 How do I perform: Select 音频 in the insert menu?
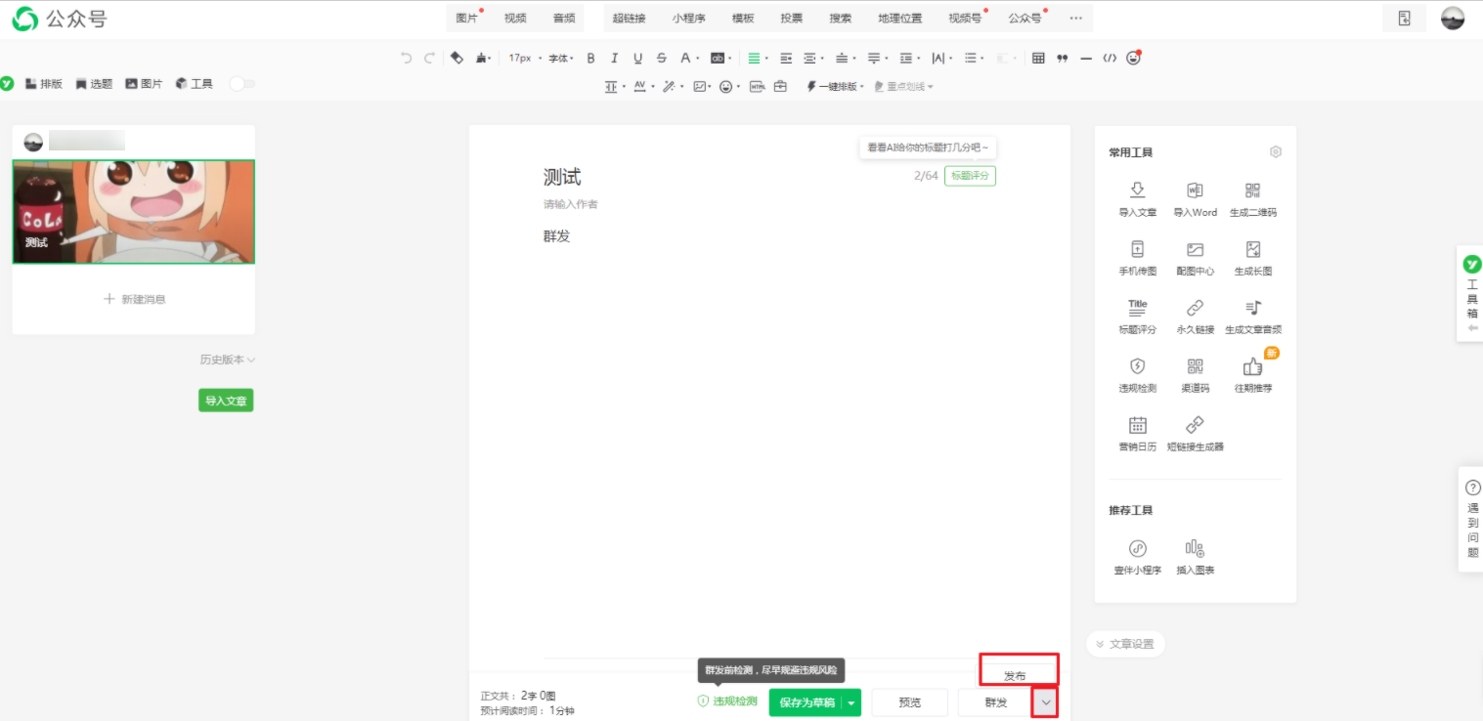click(x=564, y=19)
